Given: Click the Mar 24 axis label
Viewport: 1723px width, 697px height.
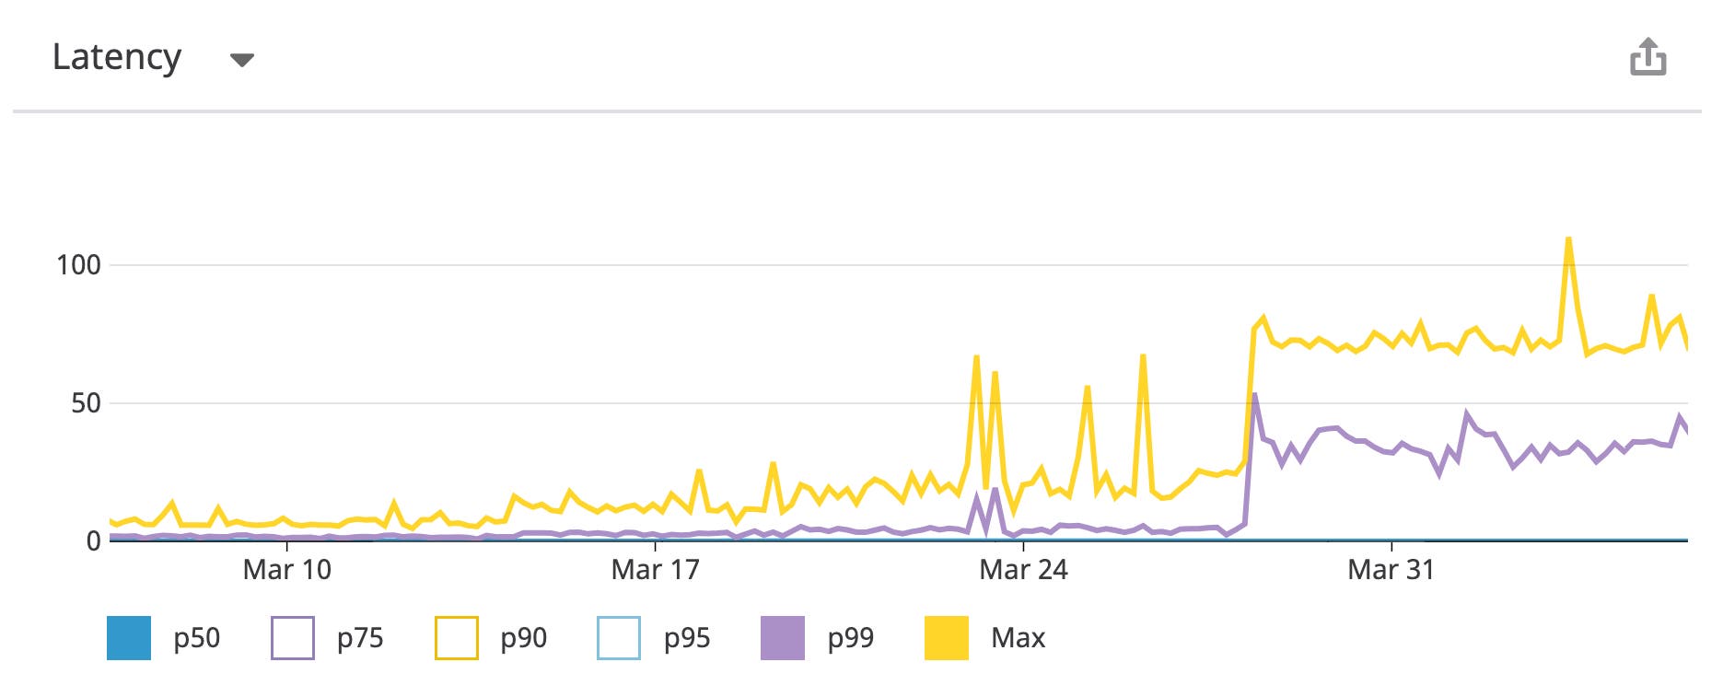Looking at the screenshot, I should coord(1026,569).
